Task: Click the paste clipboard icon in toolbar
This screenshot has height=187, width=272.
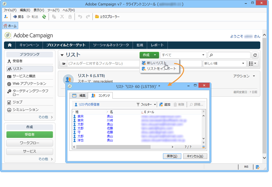Action: 70,17
